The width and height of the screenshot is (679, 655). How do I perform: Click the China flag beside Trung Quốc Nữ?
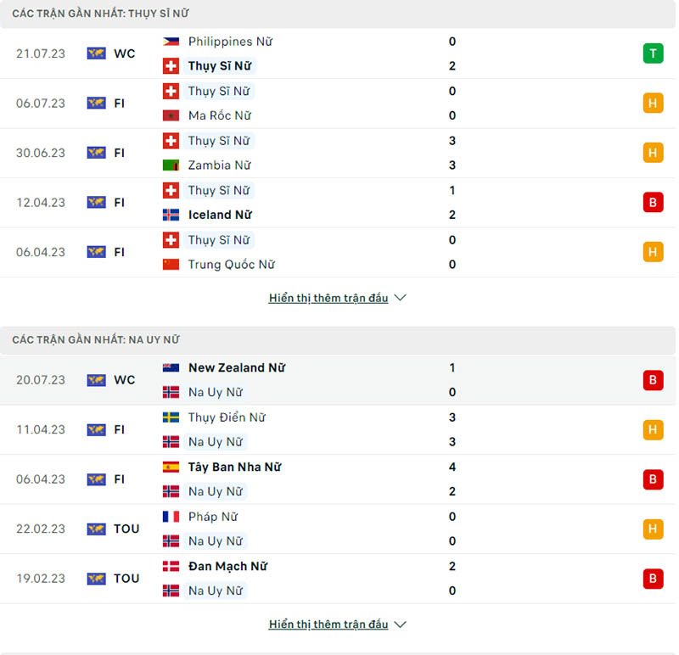(x=171, y=265)
